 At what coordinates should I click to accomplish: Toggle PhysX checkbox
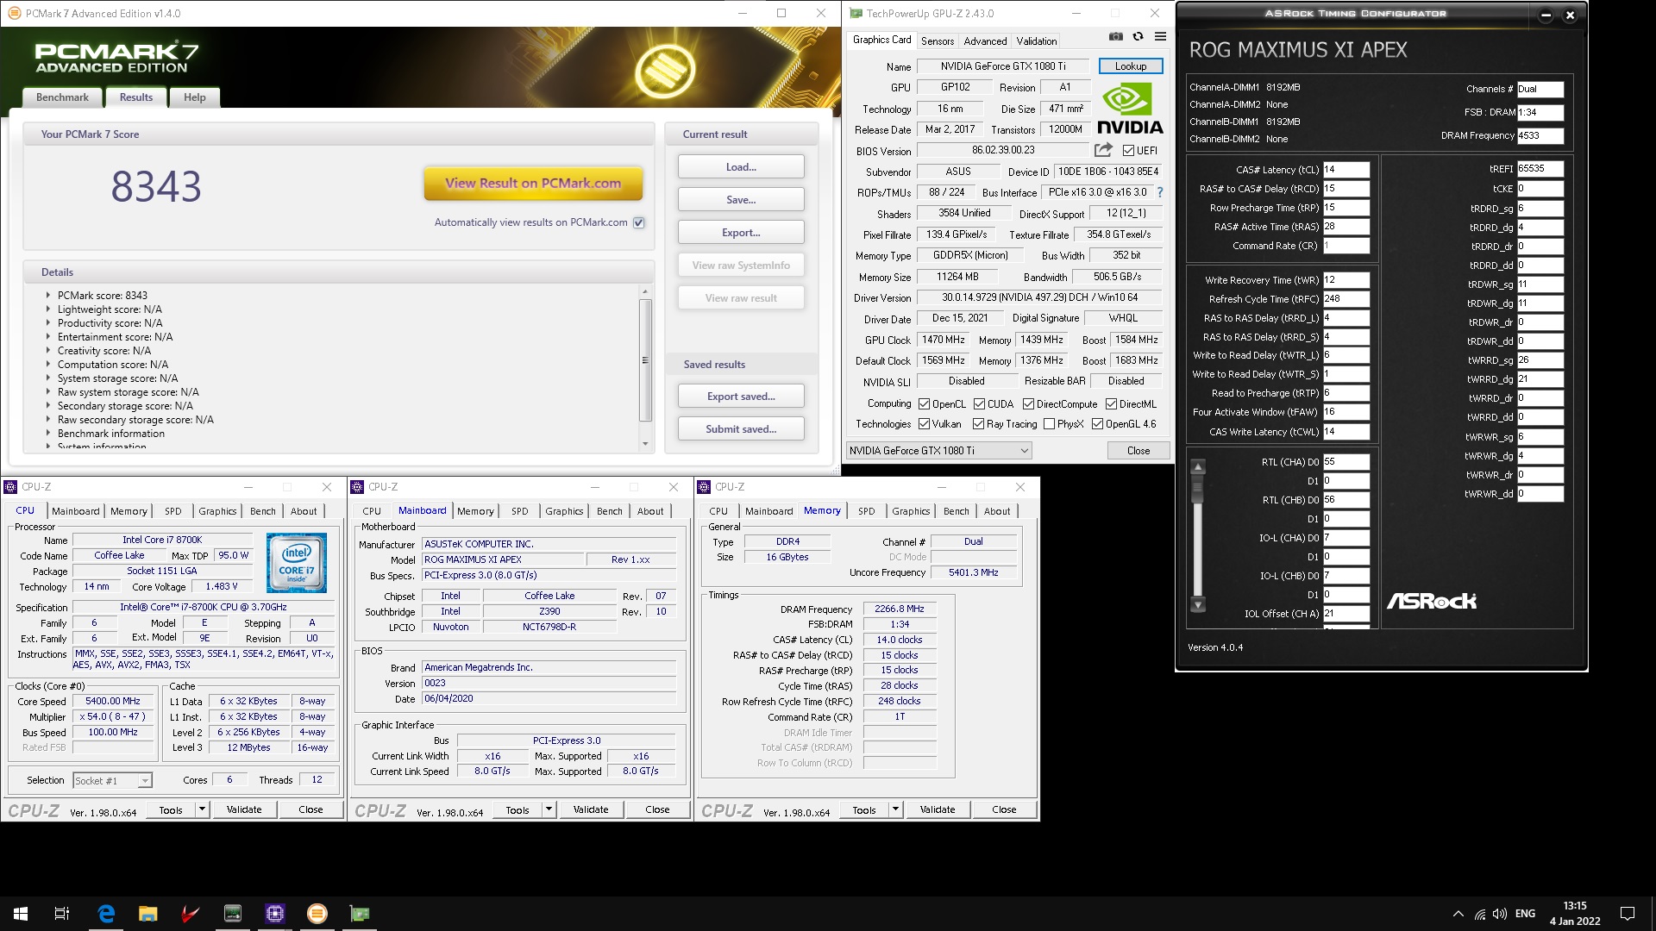[1049, 424]
